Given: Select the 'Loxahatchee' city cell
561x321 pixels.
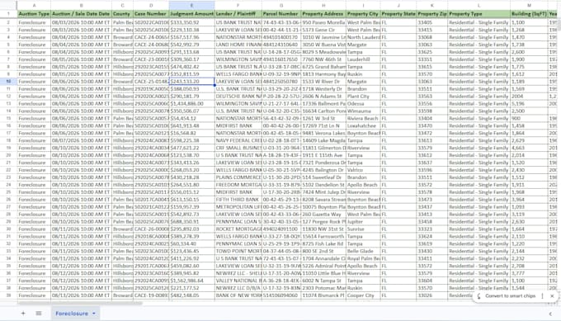Looking at the screenshot, I should tap(363, 125).
